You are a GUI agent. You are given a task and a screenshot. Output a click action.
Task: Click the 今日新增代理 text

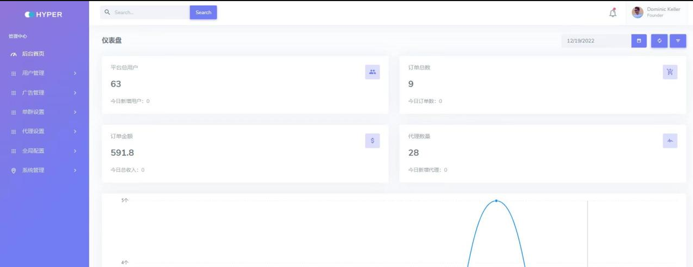point(428,170)
